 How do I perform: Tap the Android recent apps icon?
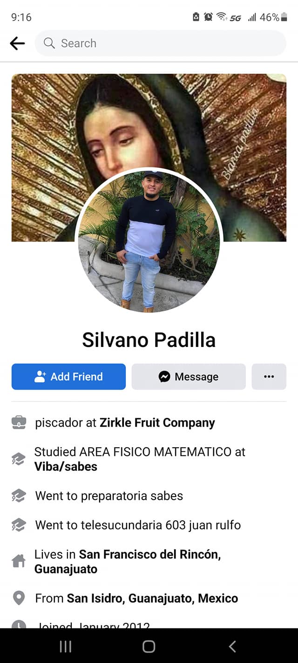tap(66, 646)
